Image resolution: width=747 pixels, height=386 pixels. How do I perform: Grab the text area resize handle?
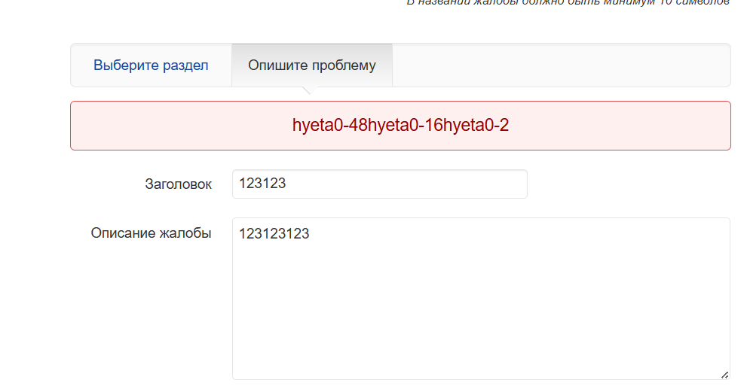pyautogui.click(x=724, y=374)
